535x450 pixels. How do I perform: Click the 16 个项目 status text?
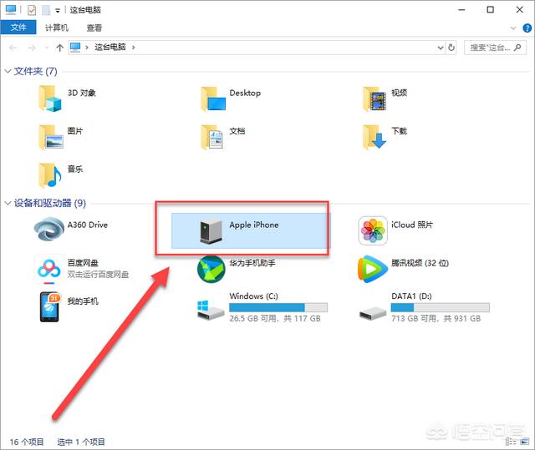[x=27, y=442]
